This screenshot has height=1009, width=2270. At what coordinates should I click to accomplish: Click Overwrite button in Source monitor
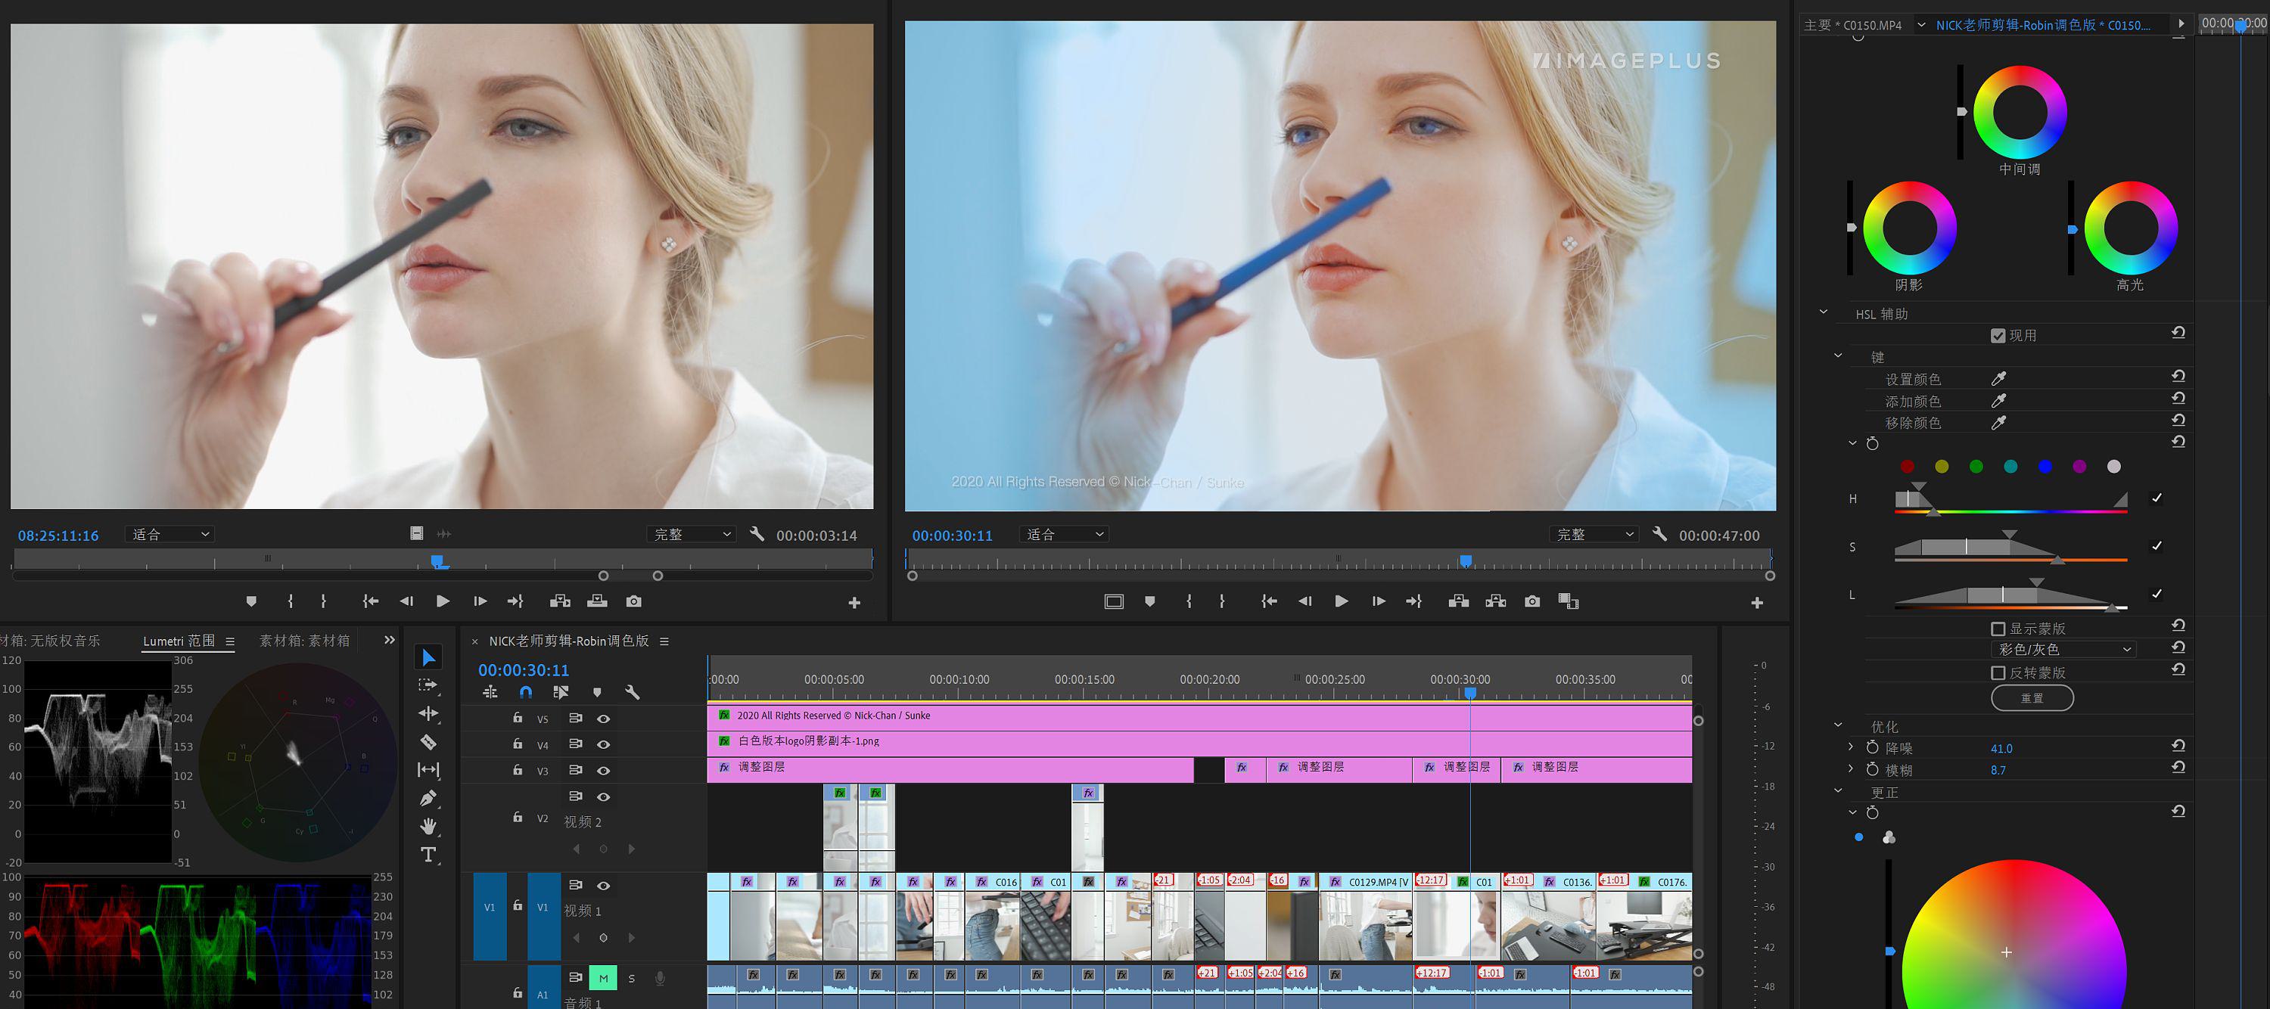[x=596, y=601]
